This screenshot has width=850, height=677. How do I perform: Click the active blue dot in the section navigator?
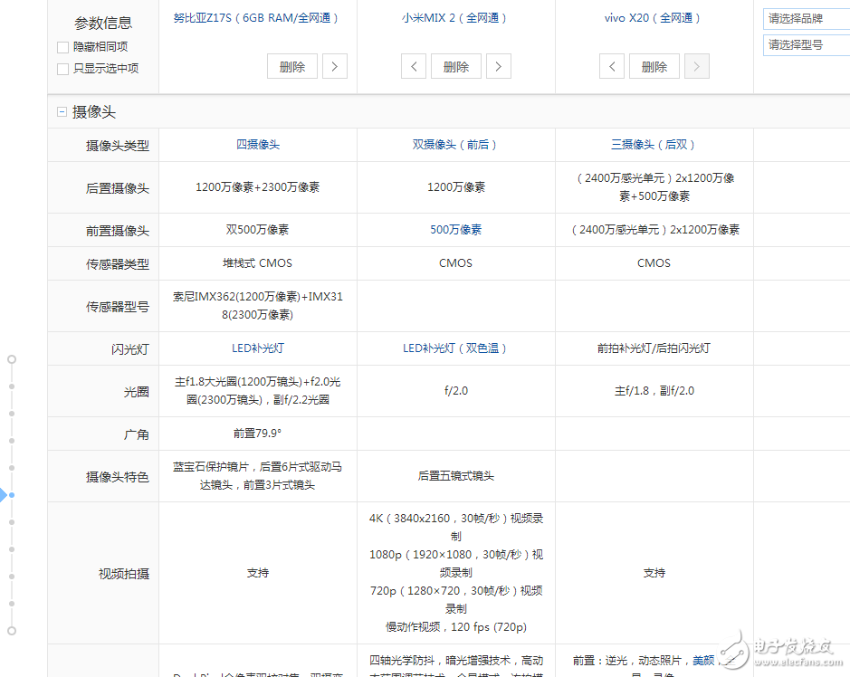pyautogui.click(x=12, y=495)
